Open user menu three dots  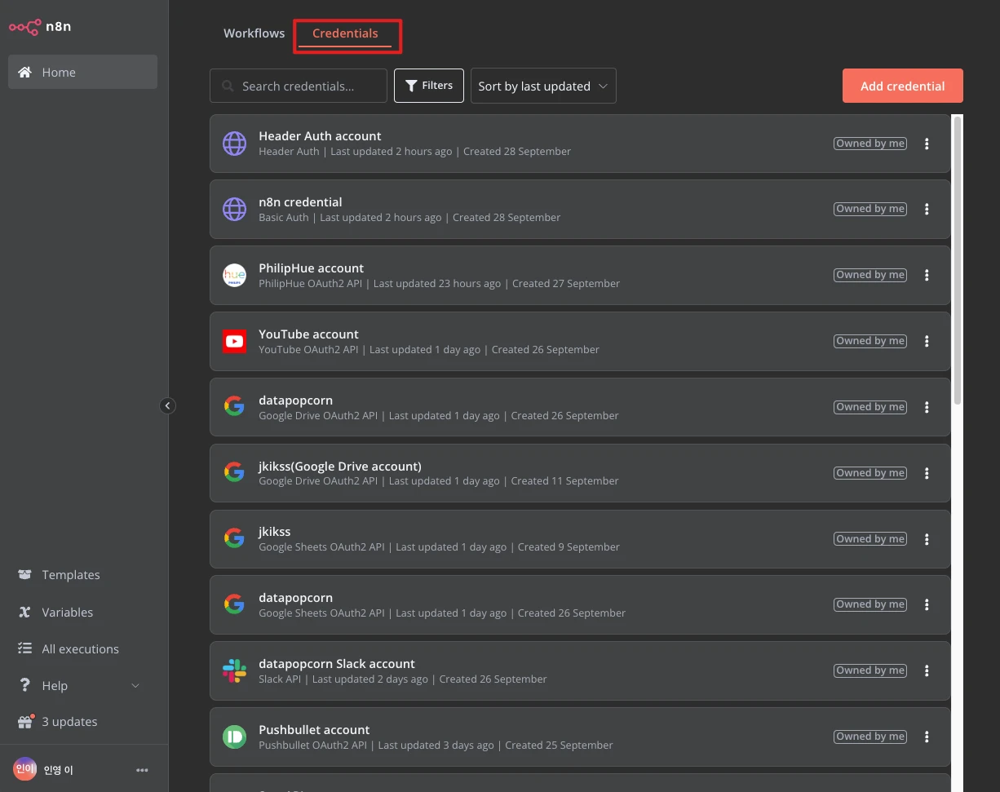(143, 770)
